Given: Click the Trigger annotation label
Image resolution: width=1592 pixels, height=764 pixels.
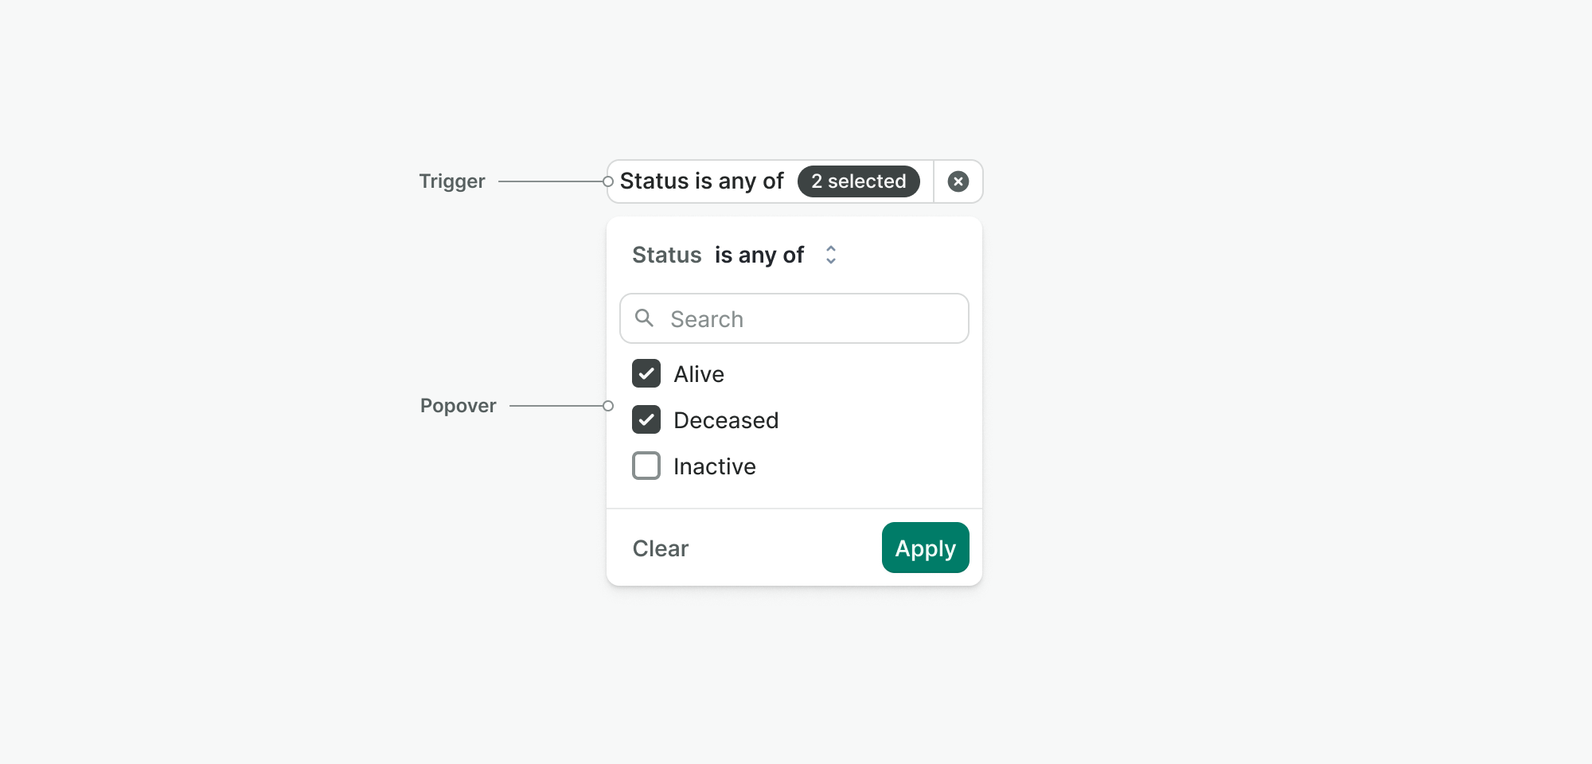Looking at the screenshot, I should (452, 181).
